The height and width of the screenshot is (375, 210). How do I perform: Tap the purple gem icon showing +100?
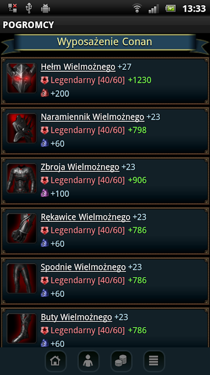click(x=45, y=193)
